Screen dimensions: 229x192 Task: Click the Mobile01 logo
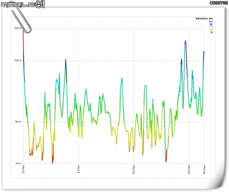pos(23,4)
